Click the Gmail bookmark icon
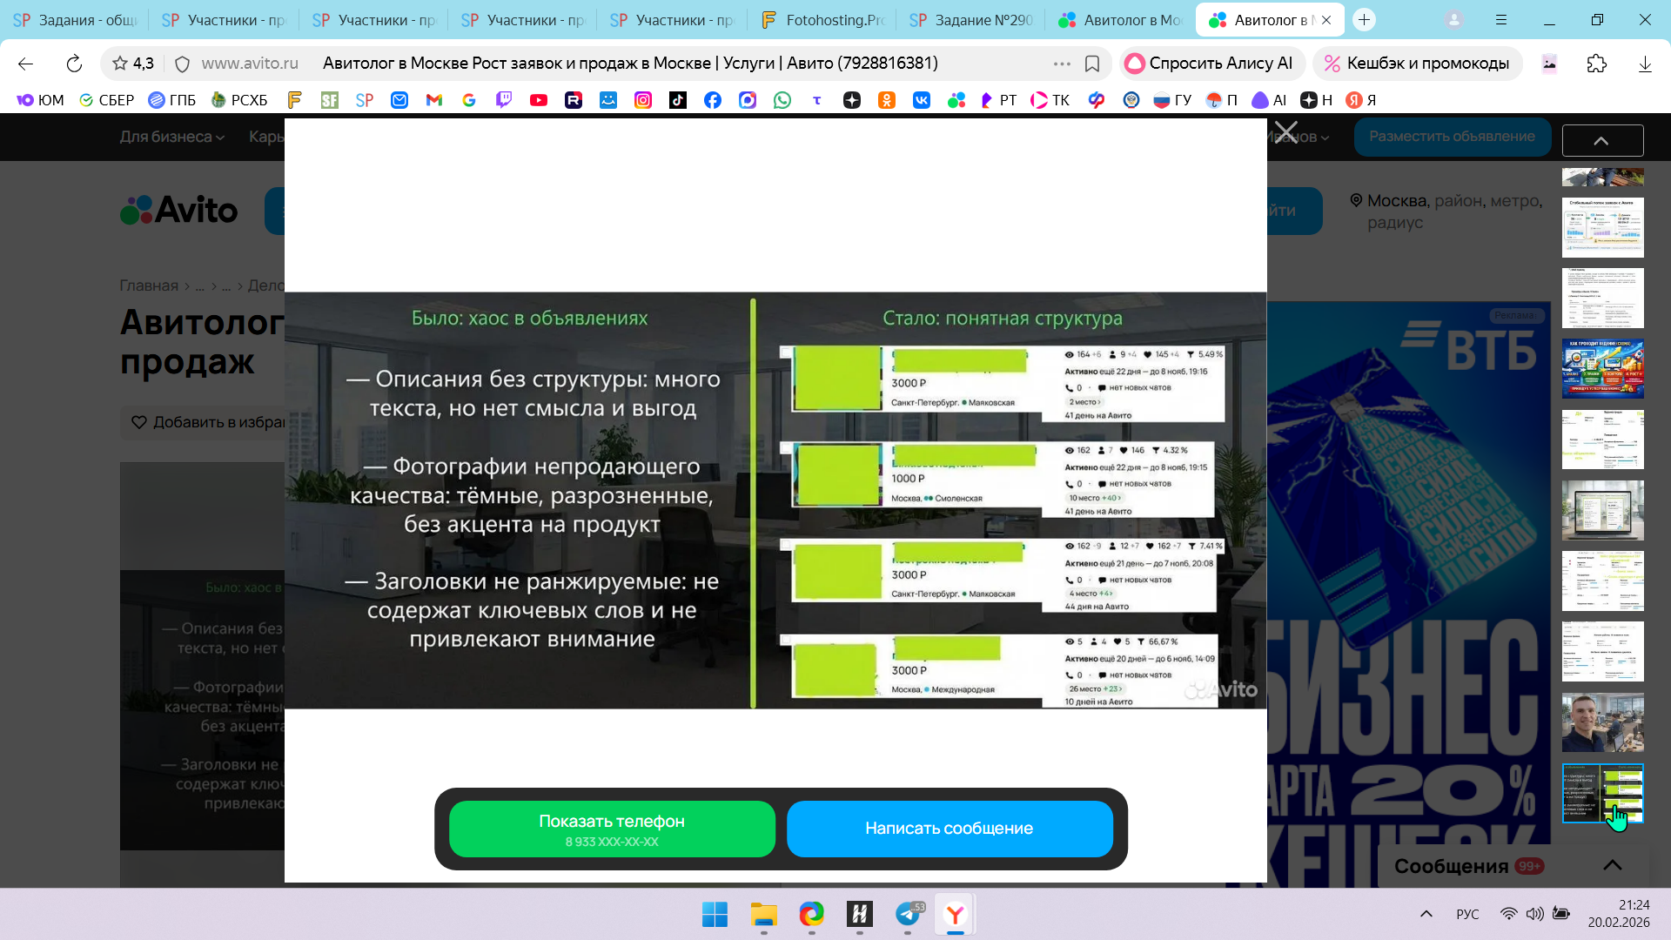The width and height of the screenshot is (1671, 940). (x=434, y=100)
